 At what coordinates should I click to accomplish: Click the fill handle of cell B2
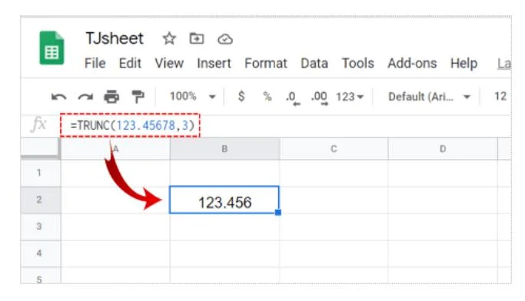coord(278,213)
